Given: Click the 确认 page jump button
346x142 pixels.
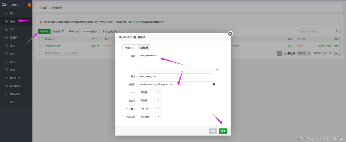Looking at the screenshot, I should pyautogui.click(x=338, y=53).
